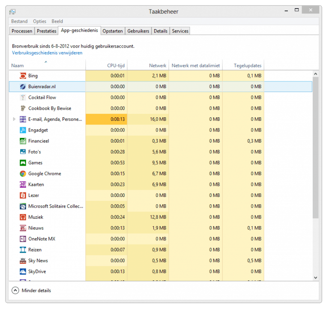This screenshot has height=310, width=329.
Task: Click the Bing app icon
Action: pos(23,76)
